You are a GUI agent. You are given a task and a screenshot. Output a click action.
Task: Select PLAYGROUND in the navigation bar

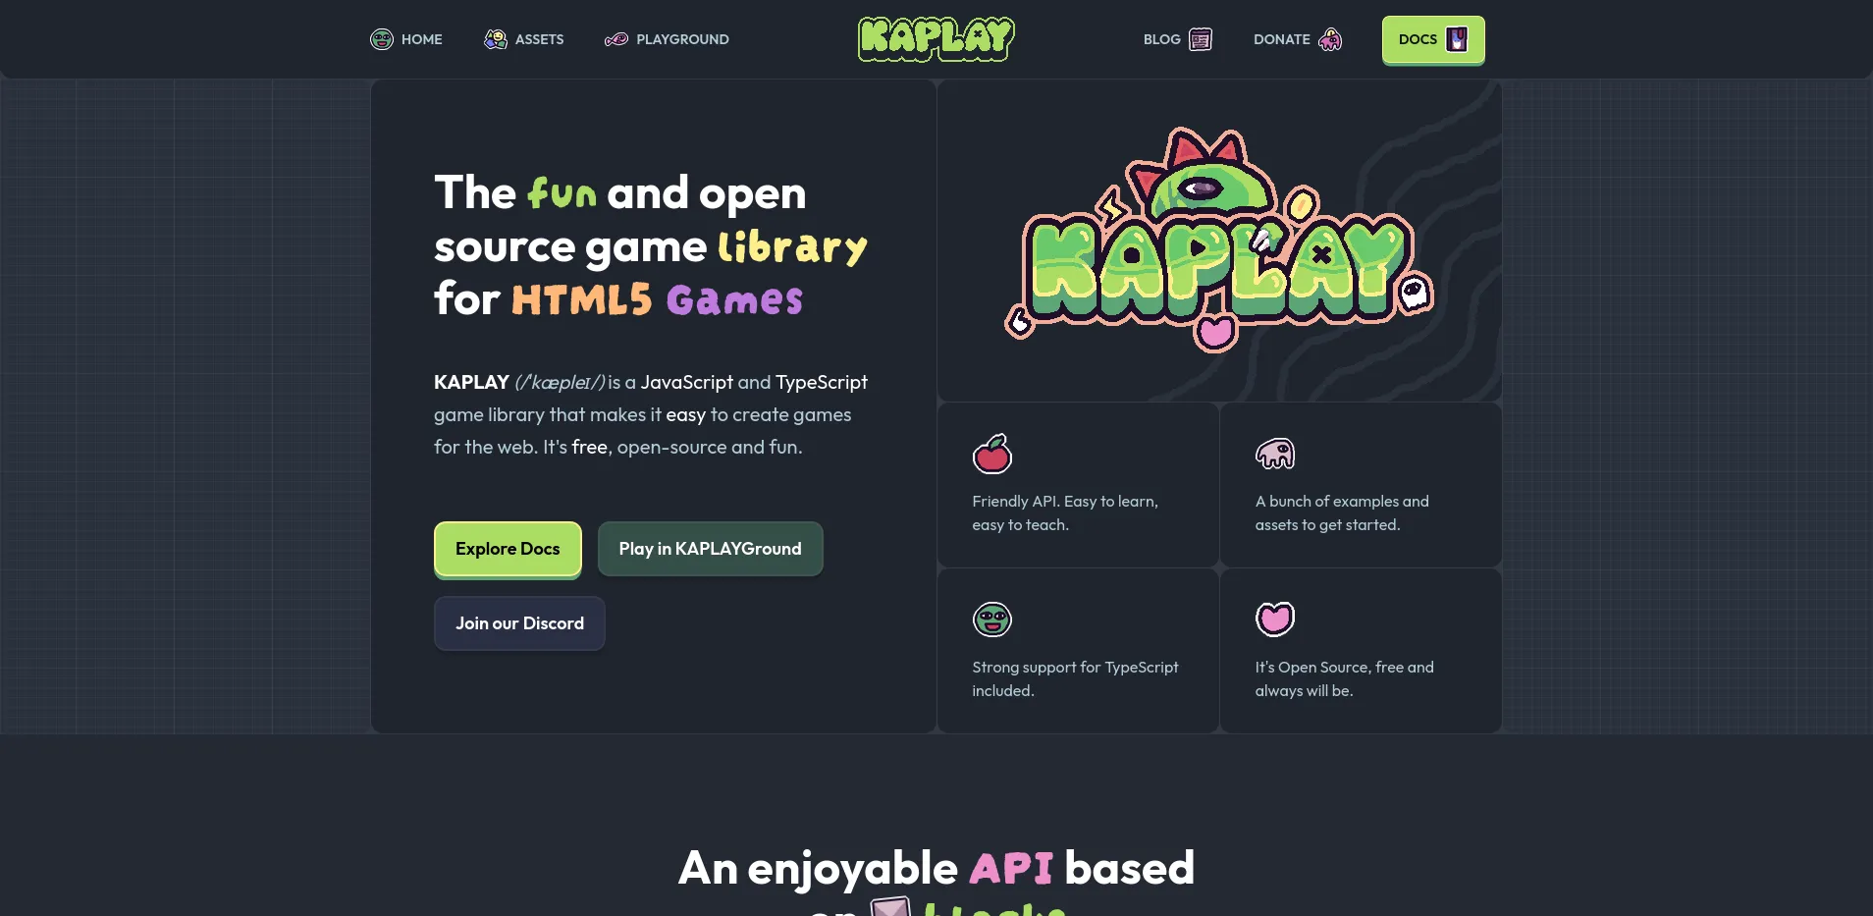click(681, 39)
